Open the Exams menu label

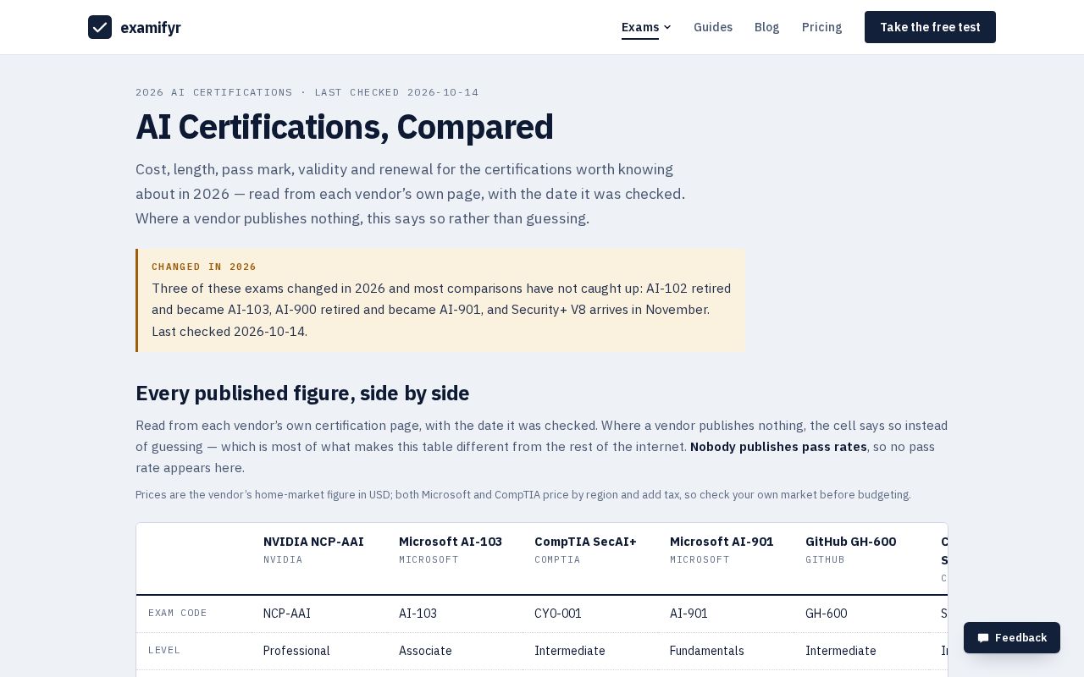coord(640,27)
